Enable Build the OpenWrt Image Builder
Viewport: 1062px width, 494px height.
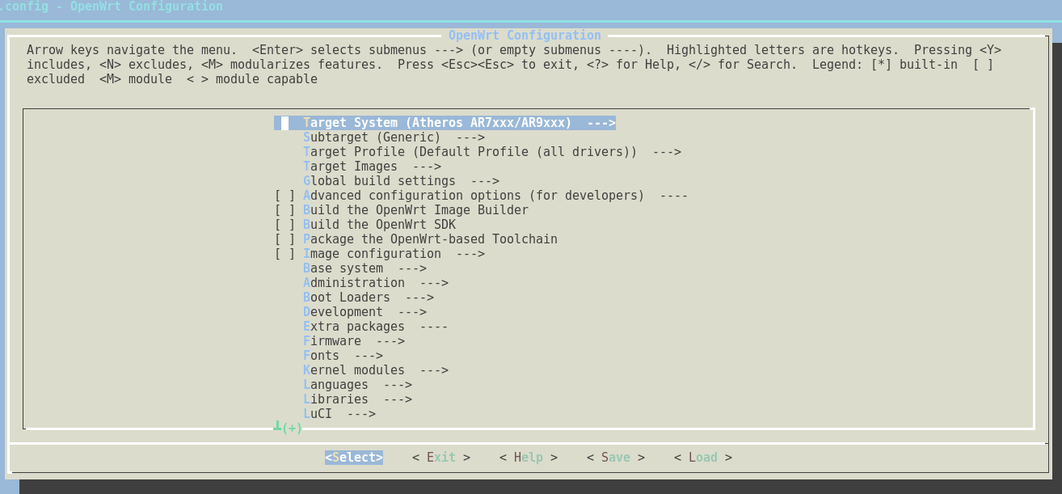[x=285, y=210]
